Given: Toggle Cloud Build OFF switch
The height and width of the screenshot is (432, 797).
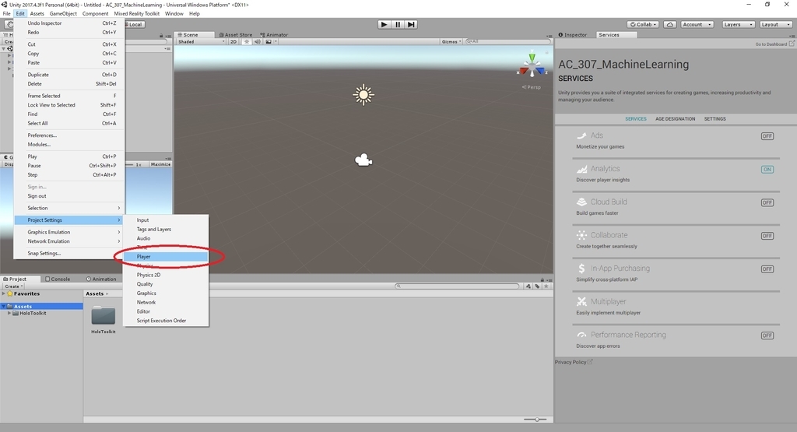Looking at the screenshot, I should point(767,203).
